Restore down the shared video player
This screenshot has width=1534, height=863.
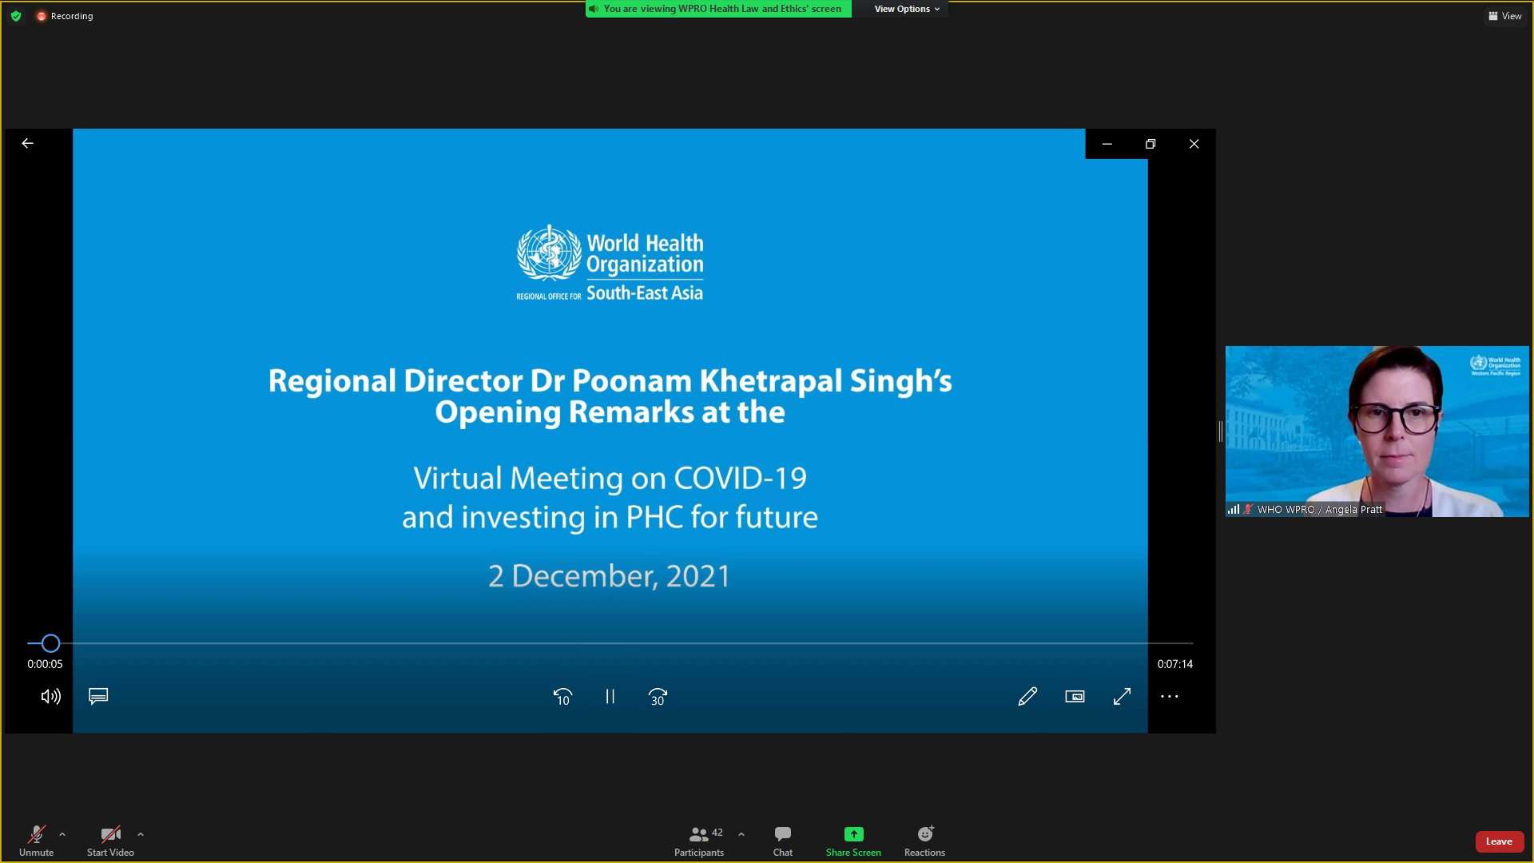[1150, 144]
